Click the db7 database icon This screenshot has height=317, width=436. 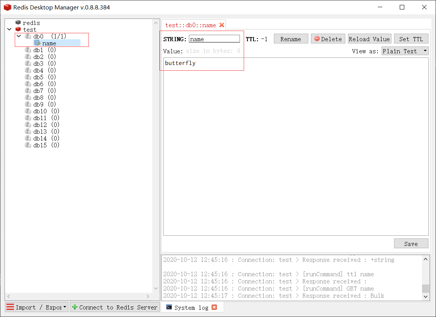pyautogui.click(x=28, y=90)
